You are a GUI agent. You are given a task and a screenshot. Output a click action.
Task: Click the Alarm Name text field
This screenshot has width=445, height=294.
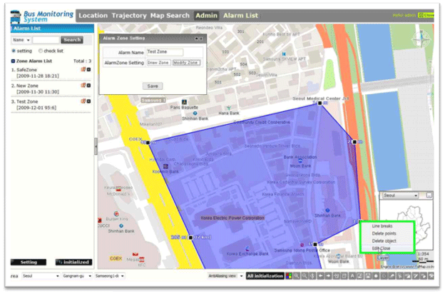tap(165, 52)
